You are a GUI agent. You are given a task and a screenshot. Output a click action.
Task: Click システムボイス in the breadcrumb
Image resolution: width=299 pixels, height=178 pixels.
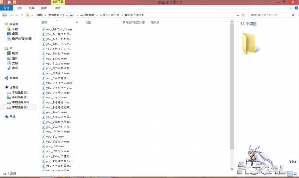click(x=109, y=15)
